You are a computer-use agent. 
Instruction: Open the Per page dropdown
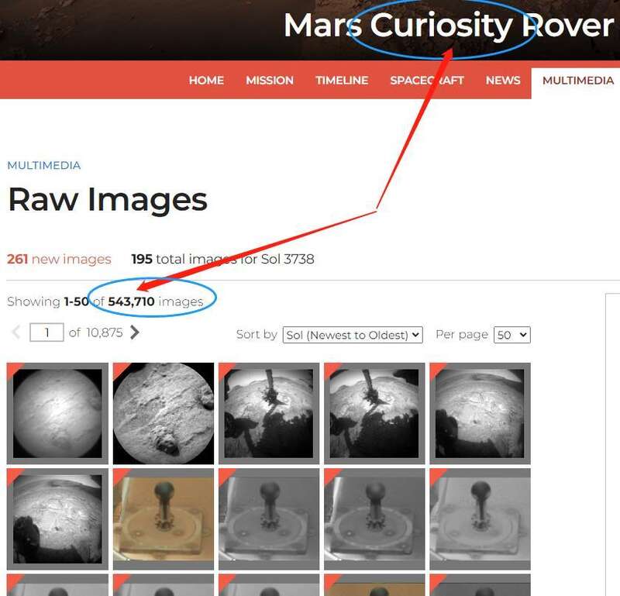pyautogui.click(x=512, y=335)
